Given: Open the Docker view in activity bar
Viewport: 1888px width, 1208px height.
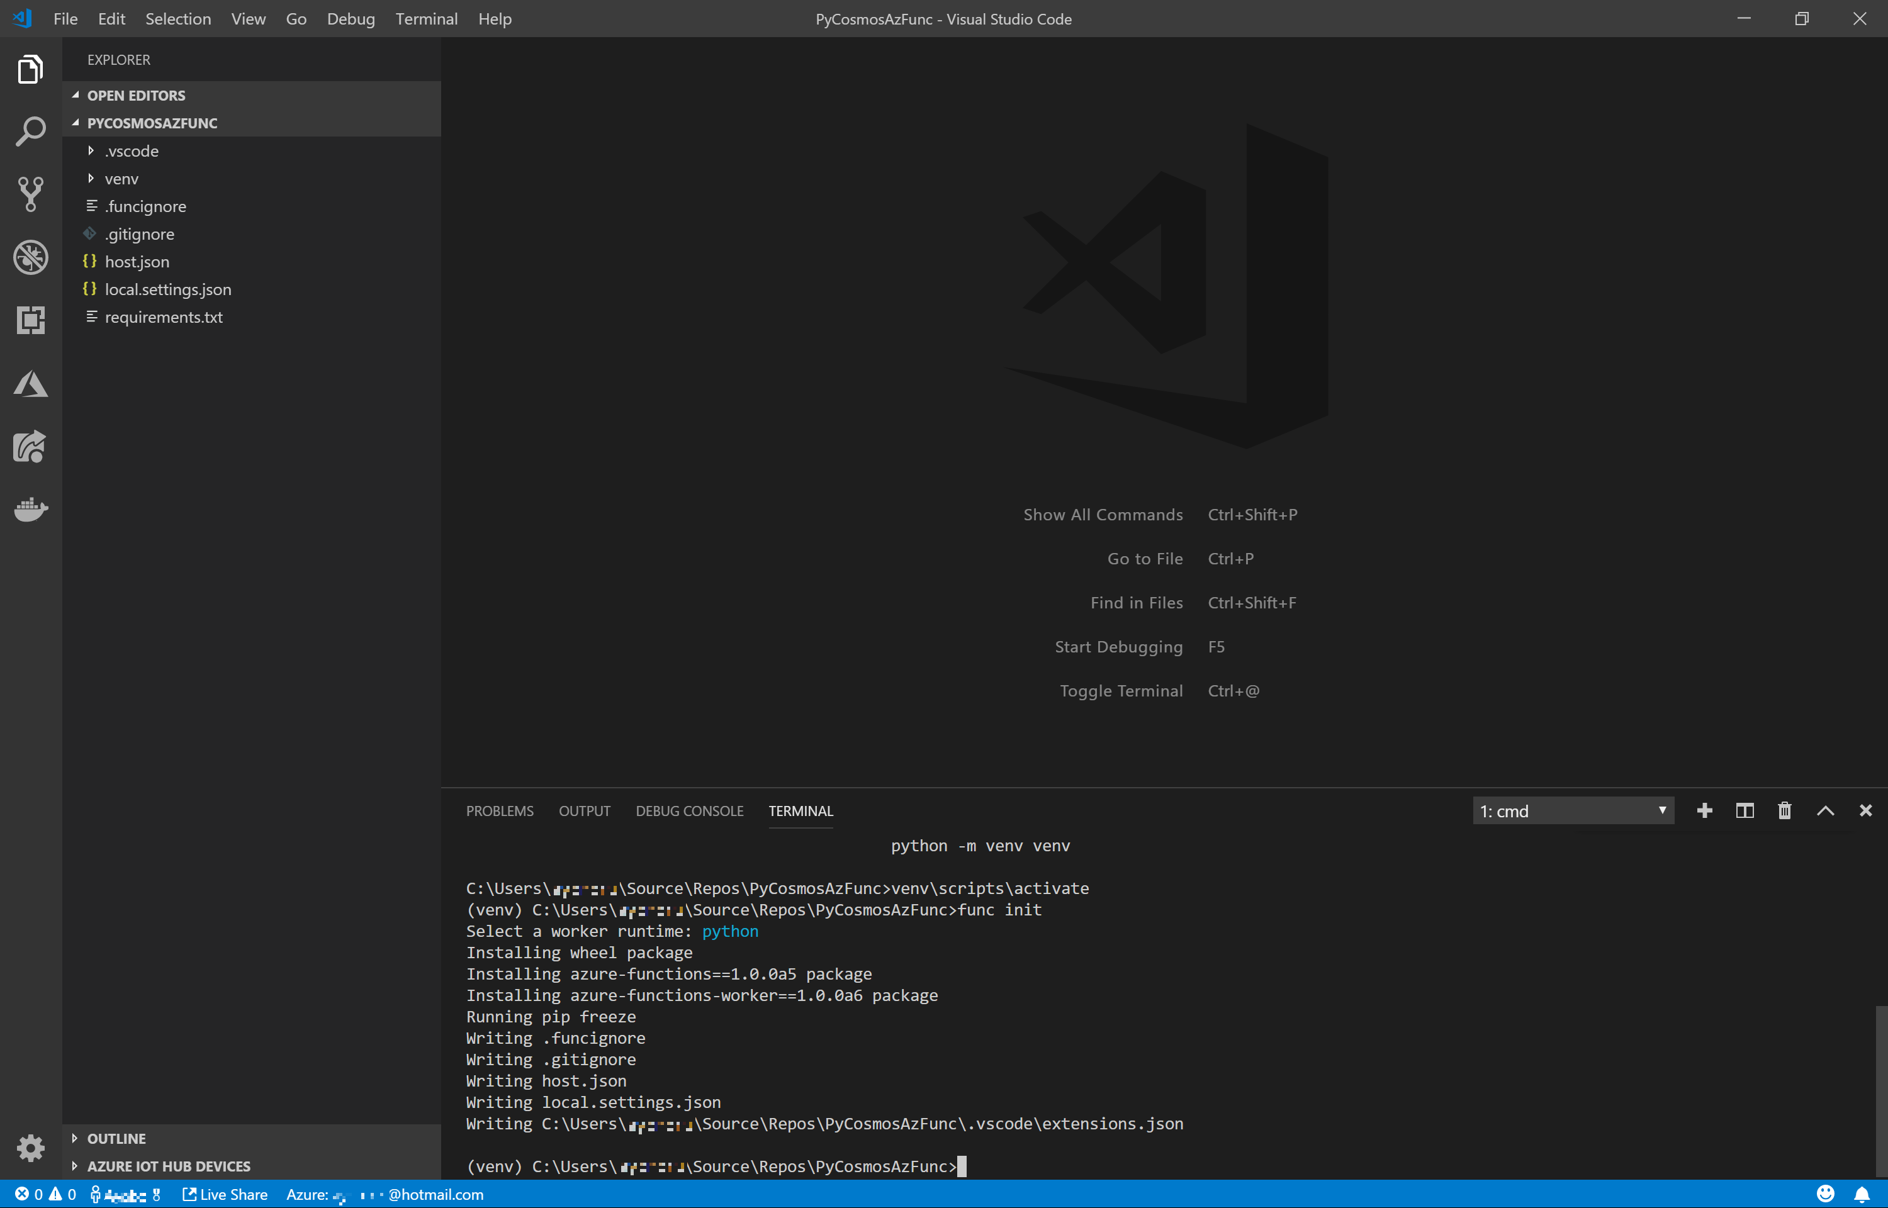Looking at the screenshot, I should pos(30,509).
